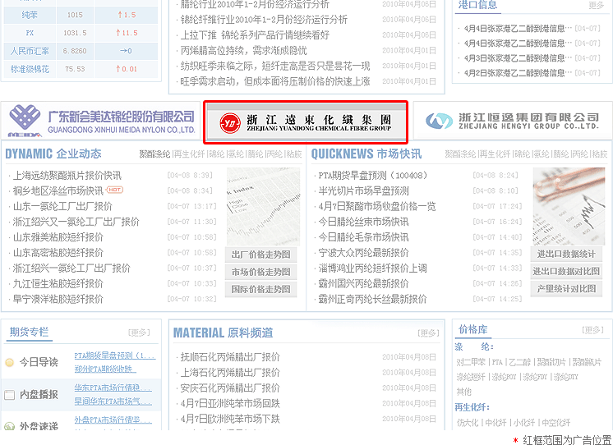Open 淄博鸿业丙纶短纤报价上调 article

click(x=372, y=268)
